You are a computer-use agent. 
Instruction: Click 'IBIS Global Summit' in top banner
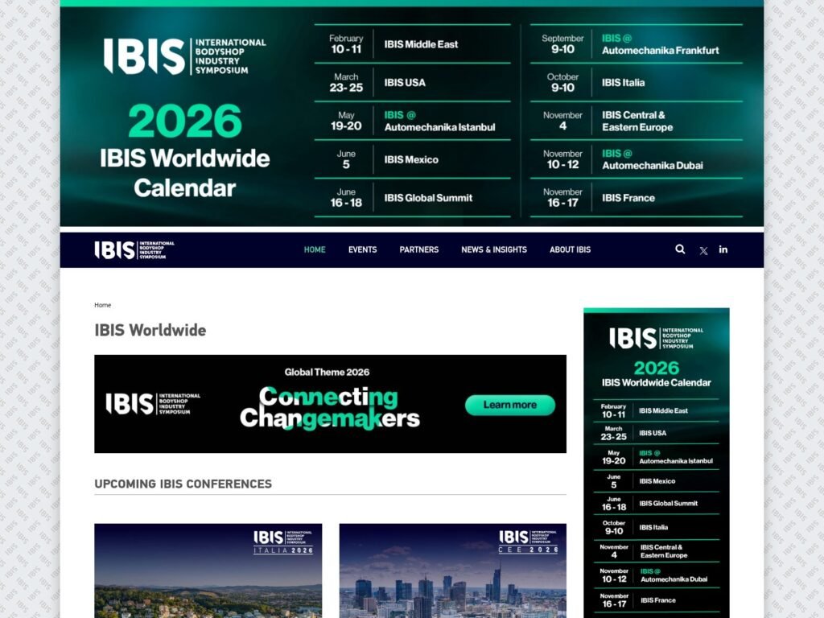pos(428,198)
